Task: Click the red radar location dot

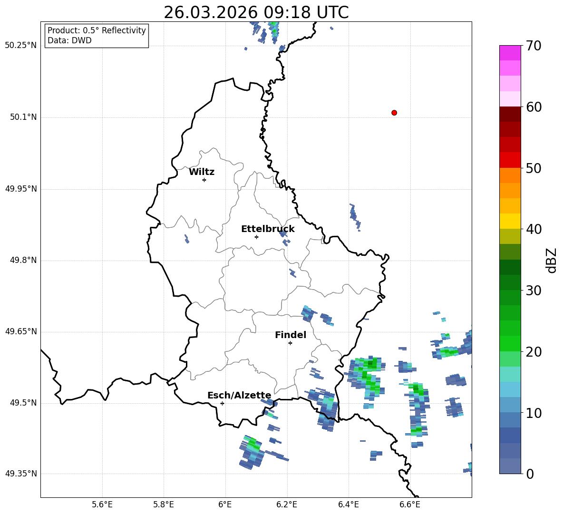Action: [394, 113]
